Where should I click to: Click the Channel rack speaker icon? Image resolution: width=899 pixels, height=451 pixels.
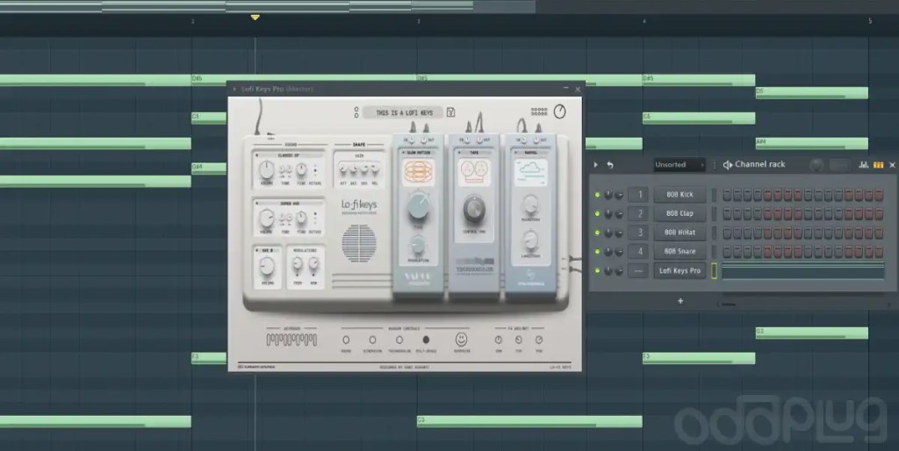tap(728, 165)
